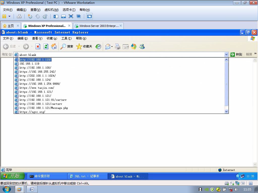The image size is (258, 193).
Task: Enter full screen mode icon in VMware
Action: point(71,16)
